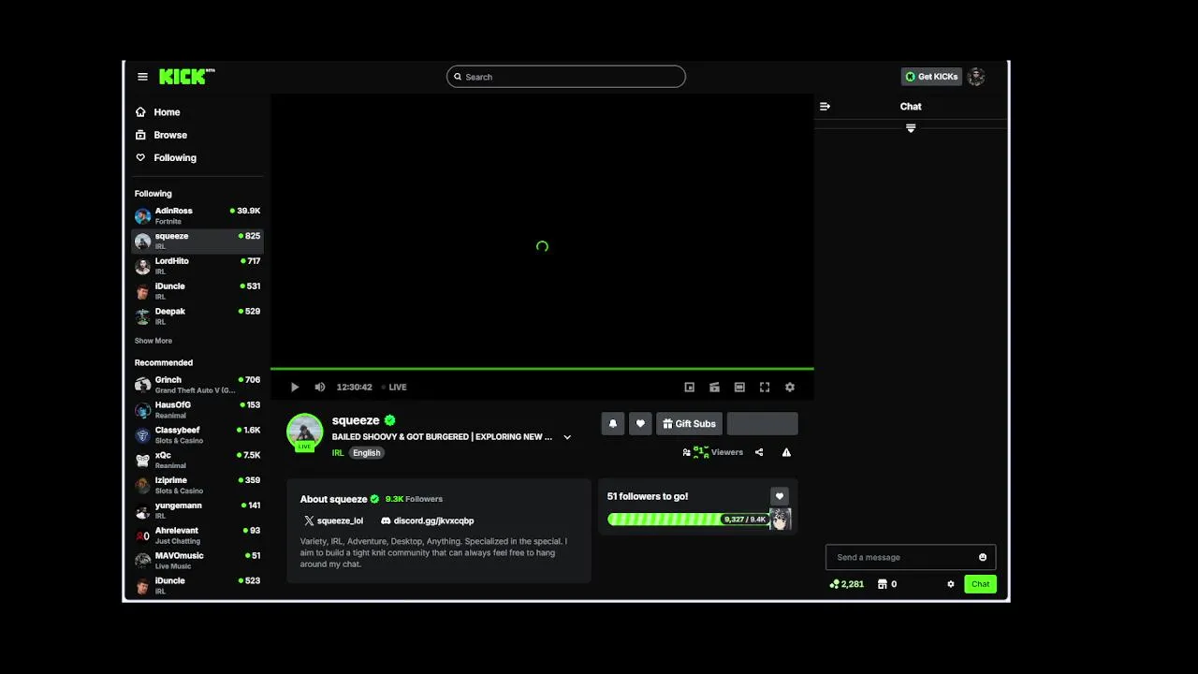Open the pinned messages icon under Chat
This screenshot has width=1198, height=674.
tap(911, 128)
